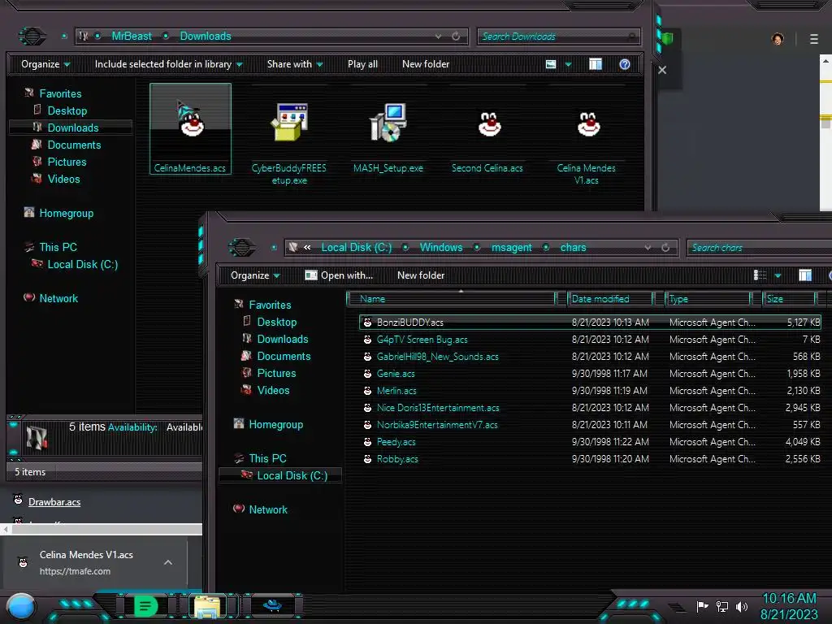Click Play all in Downloads toolbar
Viewport: 832px width, 624px height.
[x=362, y=64]
